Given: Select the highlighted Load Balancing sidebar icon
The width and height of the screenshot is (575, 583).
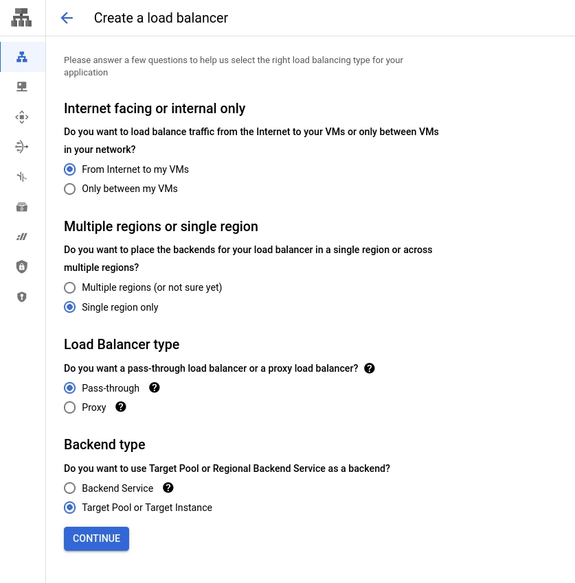Looking at the screenshot, I should (x=21, y=57).
